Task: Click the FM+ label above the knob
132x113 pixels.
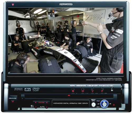Action: [x=98, y=101]
